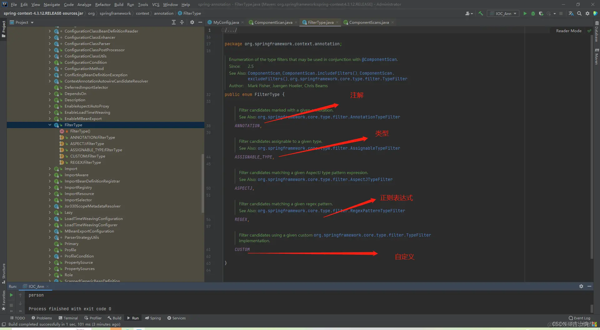The image size is (600, 330).
Task: Open the Favorites side panel
Action: tap(4, 300)
